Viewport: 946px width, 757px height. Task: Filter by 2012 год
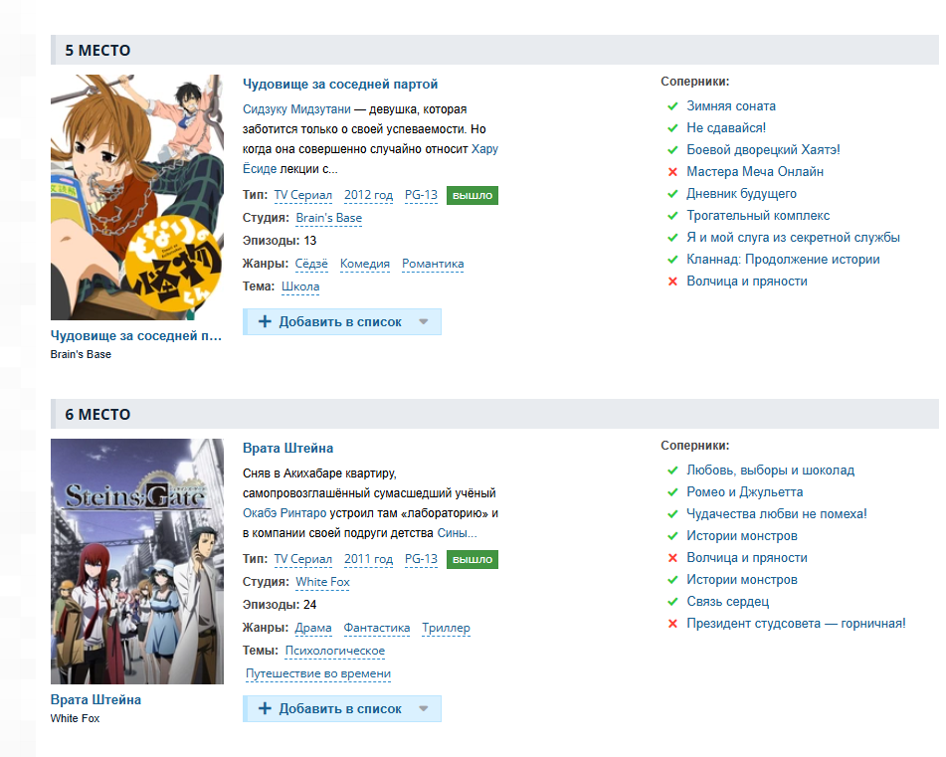[x=369, y=195]
